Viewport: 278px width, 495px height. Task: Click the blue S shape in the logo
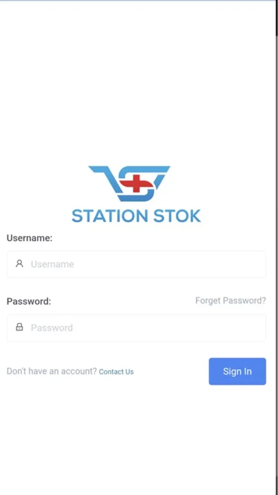(x=136, y=183)
